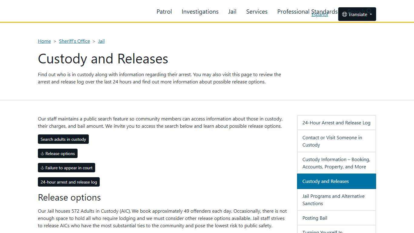Image resolution: width=414 pixels, height=233 pixels.
Task: Select Jail from the top navigation
Action: pyautogui.click(x=232, y=12)
